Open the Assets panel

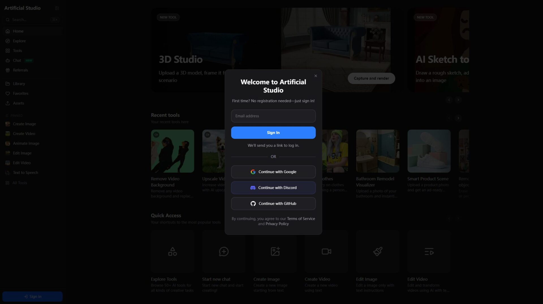point(18,103)
